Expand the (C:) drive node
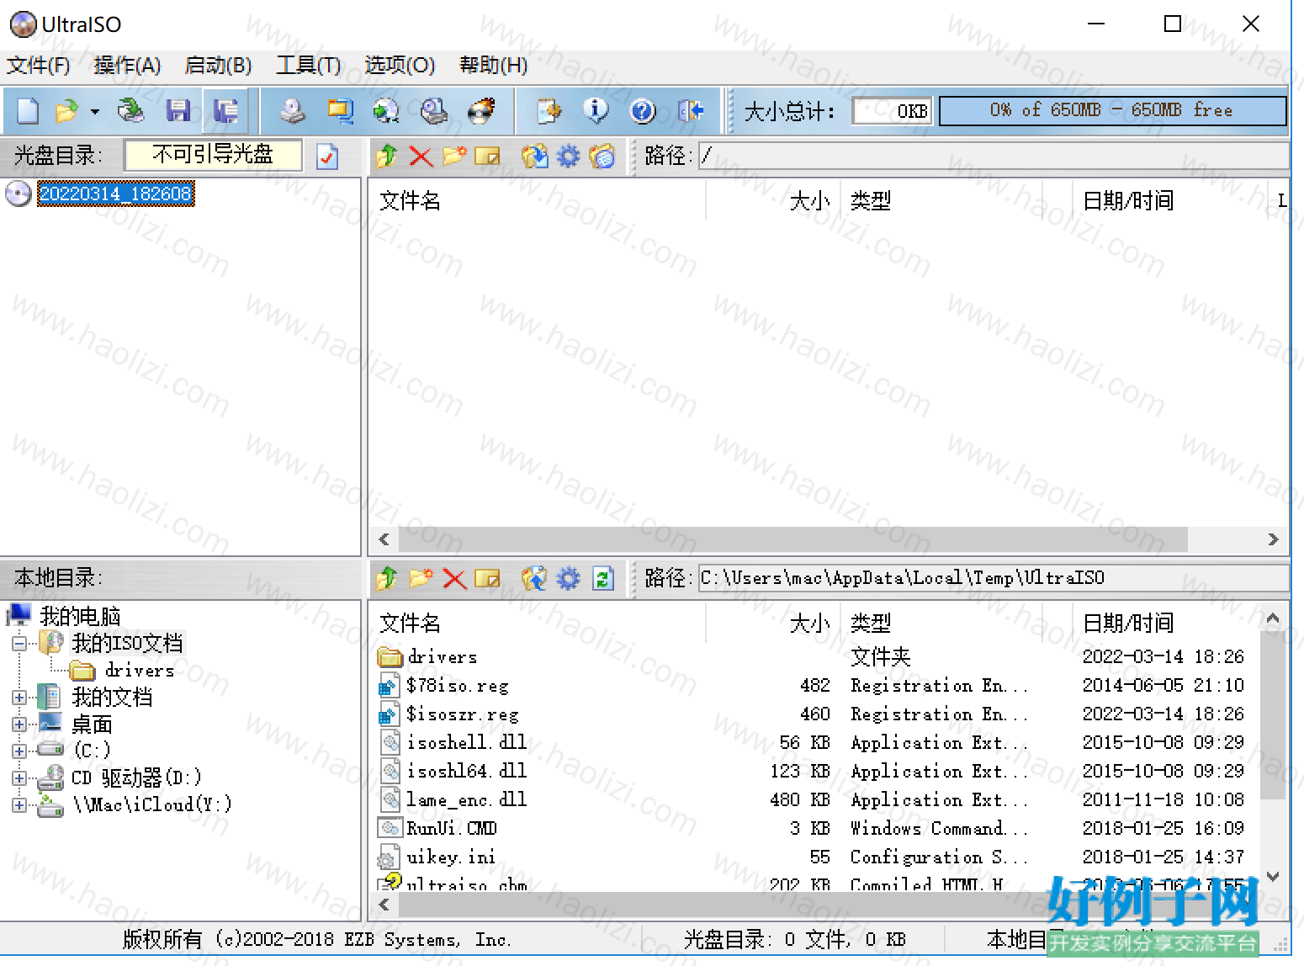The width and height of the screenshot is (1304, 966). (x=19, y=751)
